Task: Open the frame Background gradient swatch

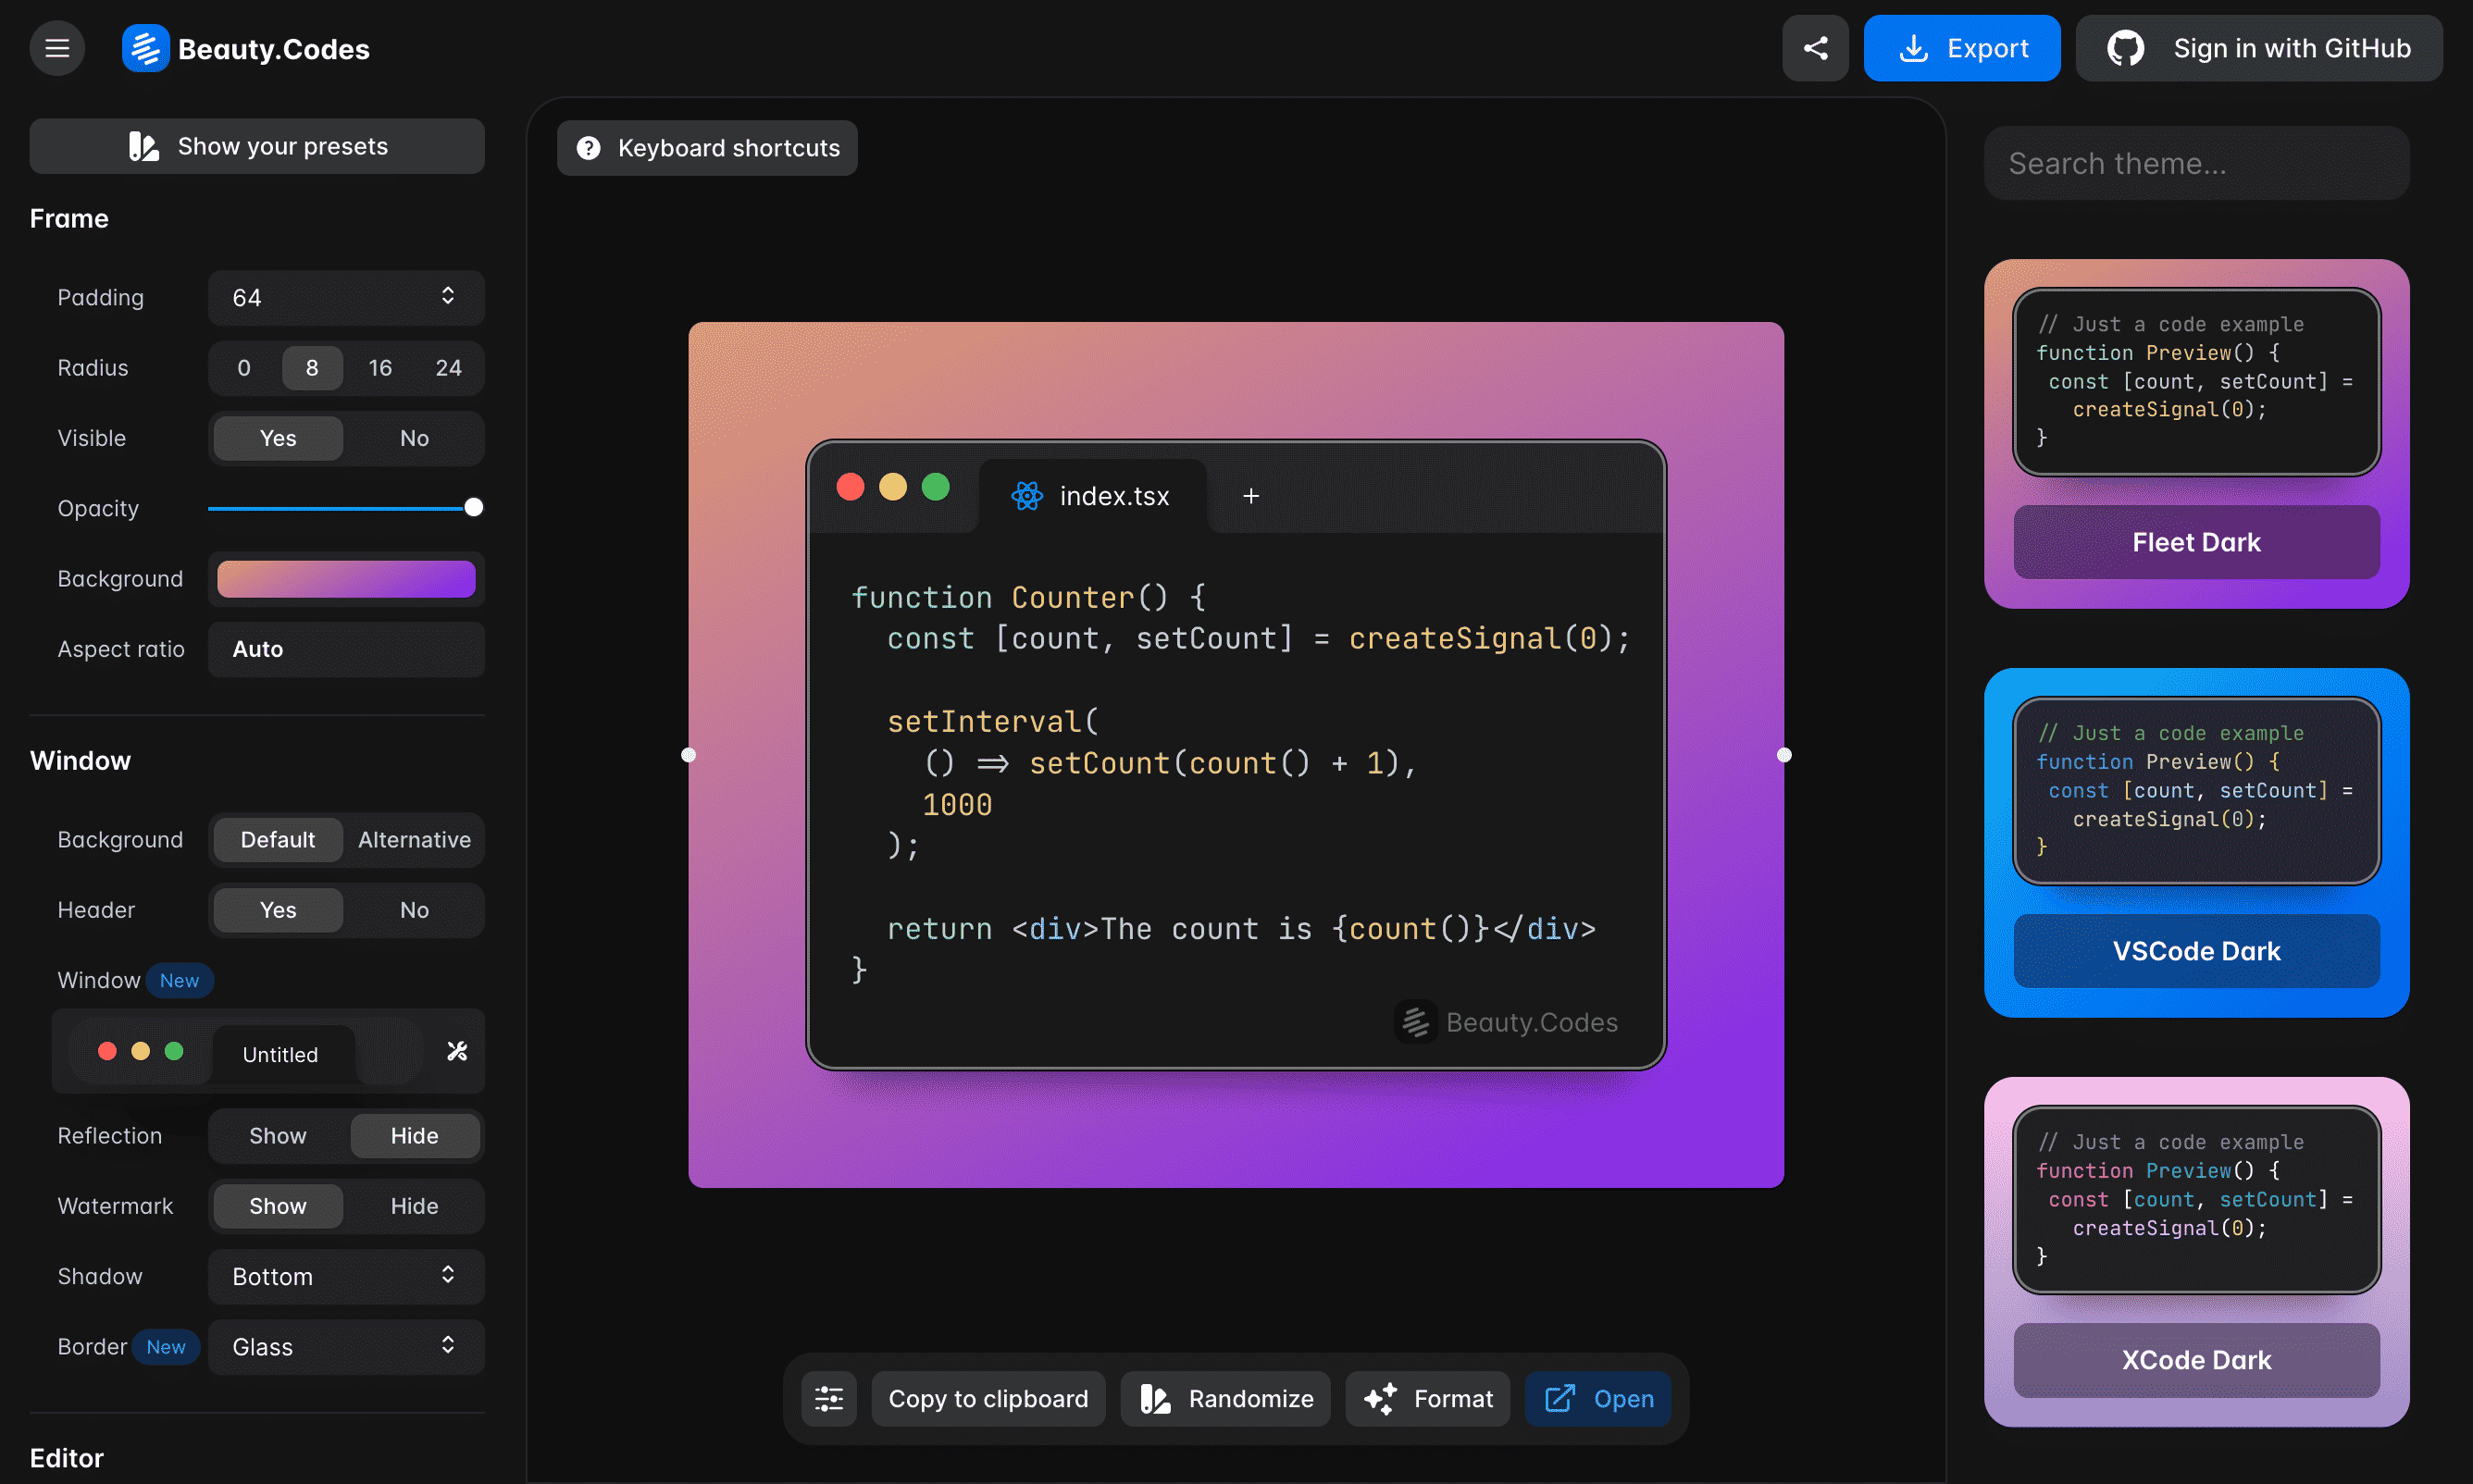Action: [x=345, y=579]
